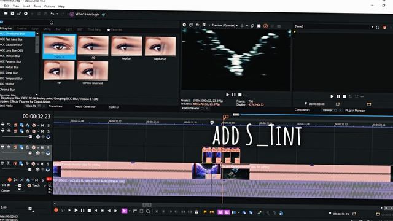Screen dimensions: 393x221
Task: Open the Transitions tab
Action: point(56,106)
